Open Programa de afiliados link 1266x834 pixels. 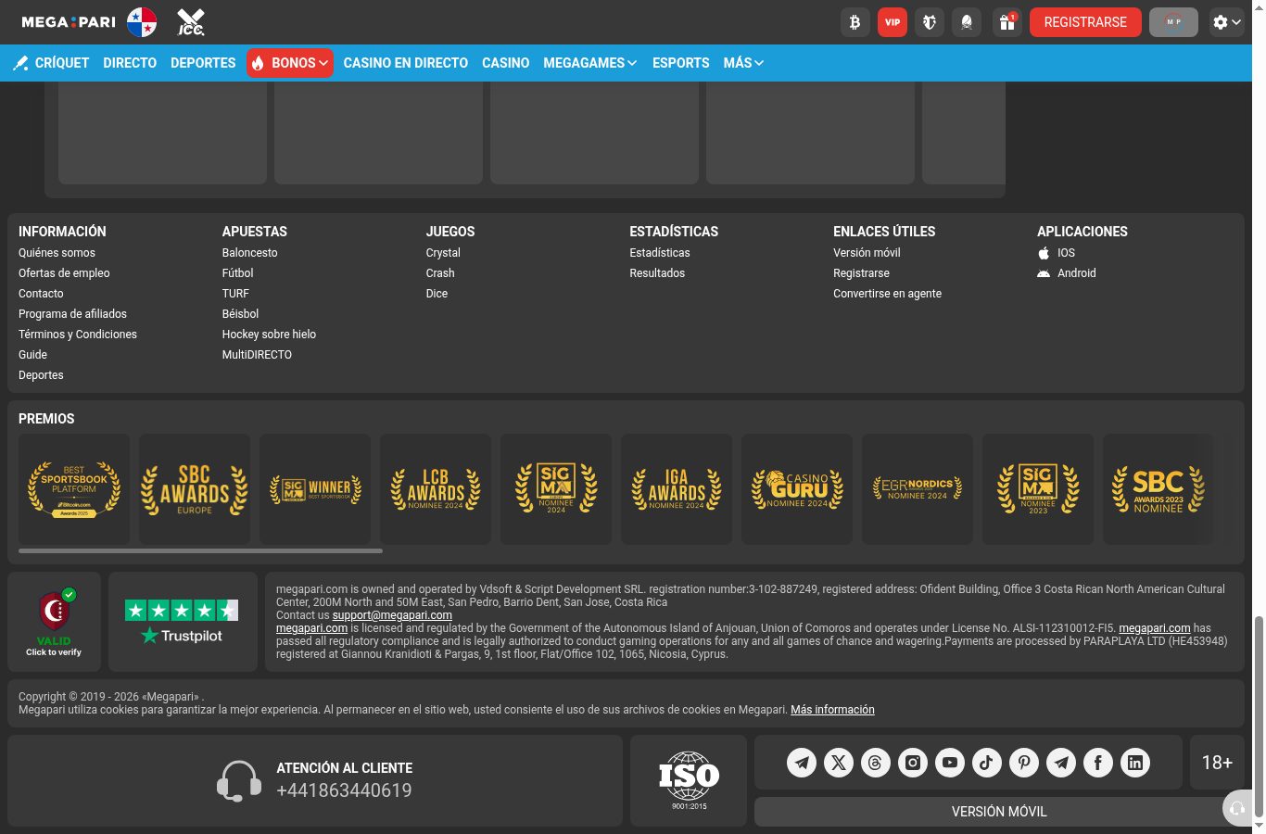(x=72, y=314)
